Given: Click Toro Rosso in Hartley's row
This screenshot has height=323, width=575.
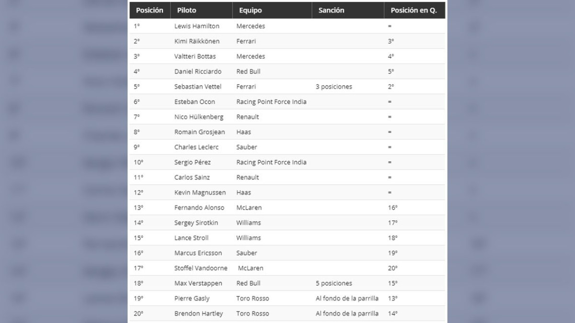Looking at the screenshot, I should (x=253, y=314).
